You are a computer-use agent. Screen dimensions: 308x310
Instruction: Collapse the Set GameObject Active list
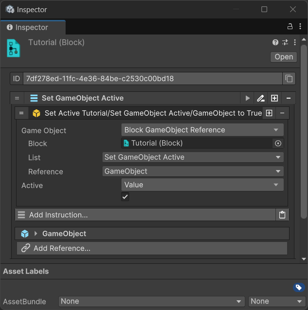pos(288,98)
